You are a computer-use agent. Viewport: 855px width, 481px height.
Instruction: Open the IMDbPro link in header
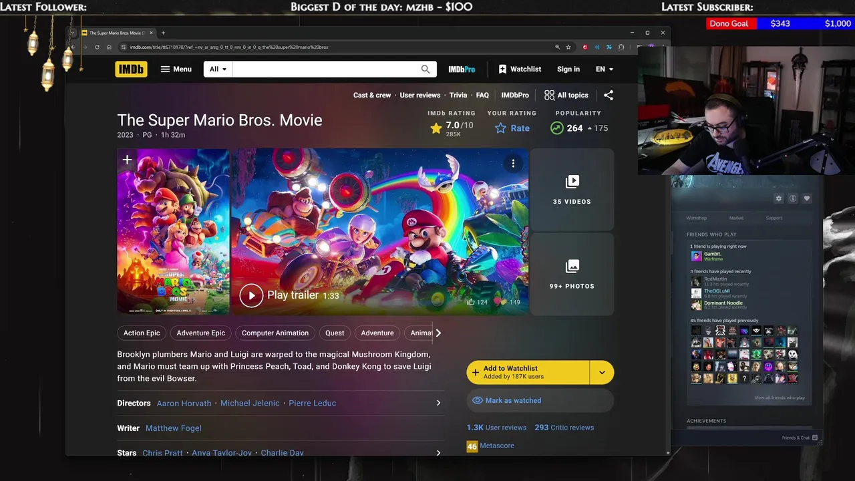point(462,69)
